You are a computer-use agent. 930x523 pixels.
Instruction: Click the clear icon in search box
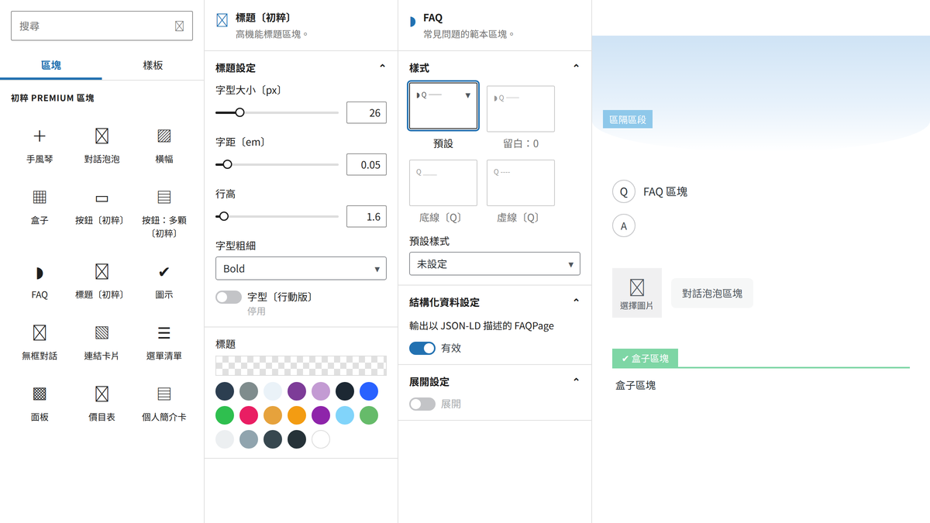click(x=179, y=26)
